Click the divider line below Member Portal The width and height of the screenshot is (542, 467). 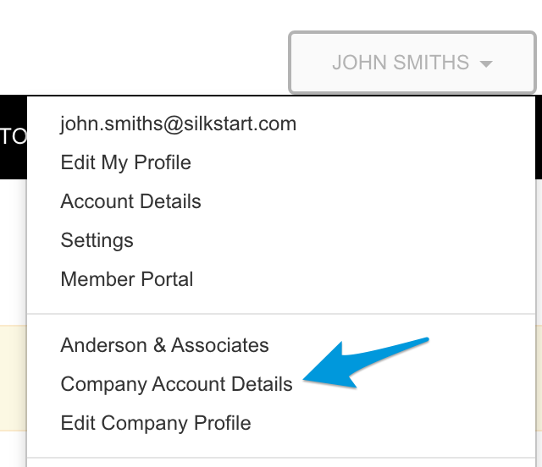(281, 314)
